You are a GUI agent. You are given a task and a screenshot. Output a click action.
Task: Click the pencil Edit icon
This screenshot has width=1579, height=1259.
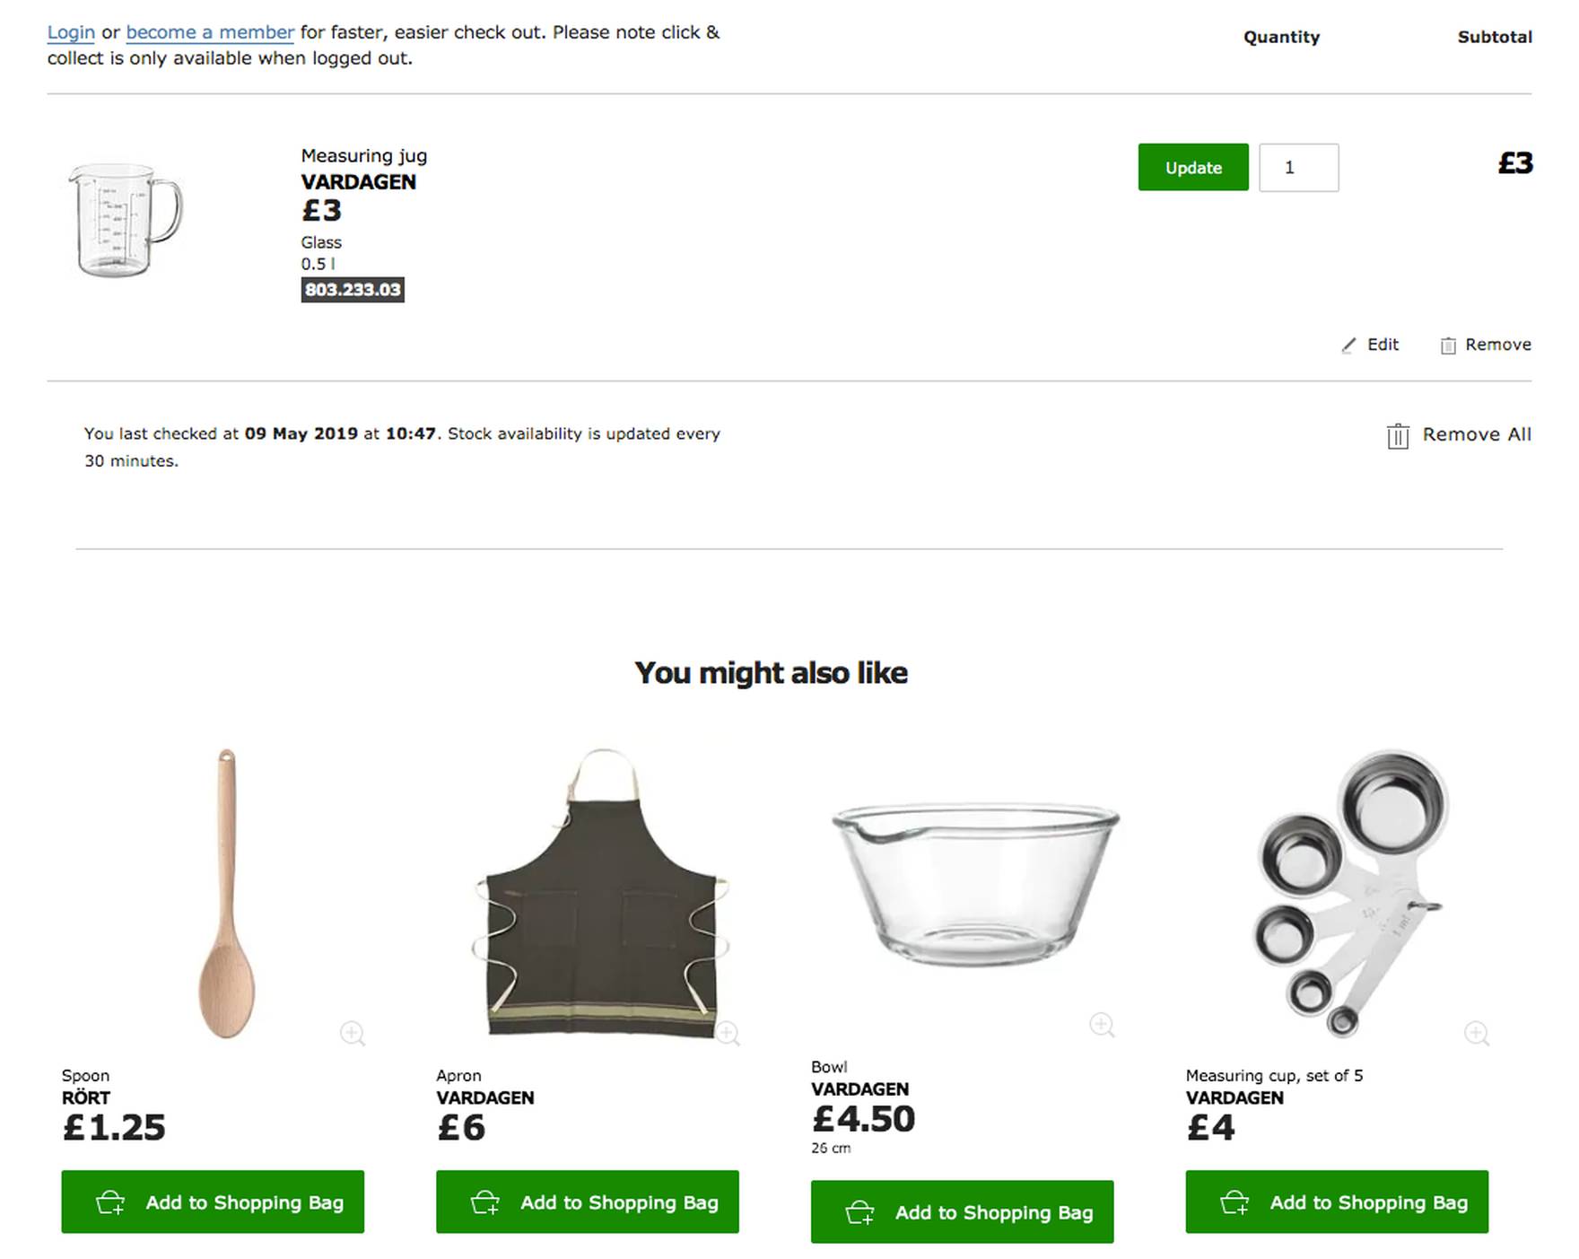pyautogui.click(x=1348, y=345)
